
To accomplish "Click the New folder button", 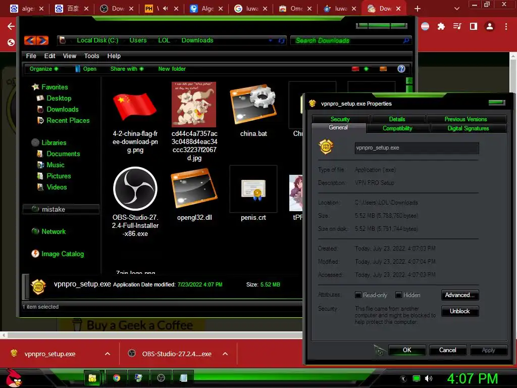I will [x=172, y=69].
